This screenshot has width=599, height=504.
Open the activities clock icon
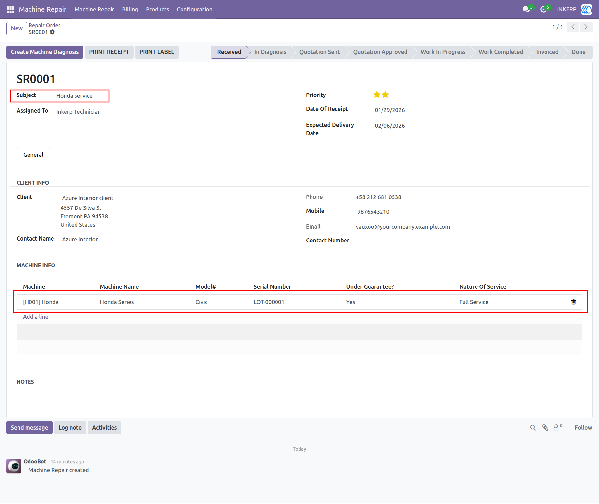(543, 9)
